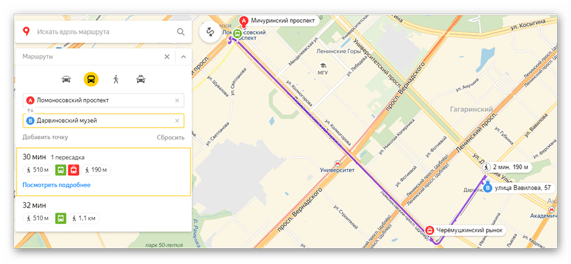The image size is (571, 264).
Task: Click Добавить точку
Action: tap(45, 137)
